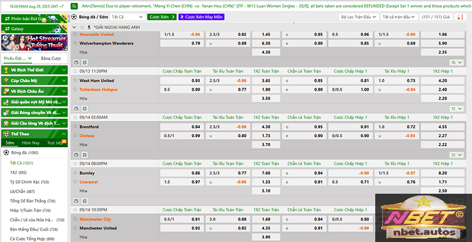Toggle favorite star for 09/14 02:00AM match
Image resolution: width=472 pixels, height=242 pixels.
(75, 118)
